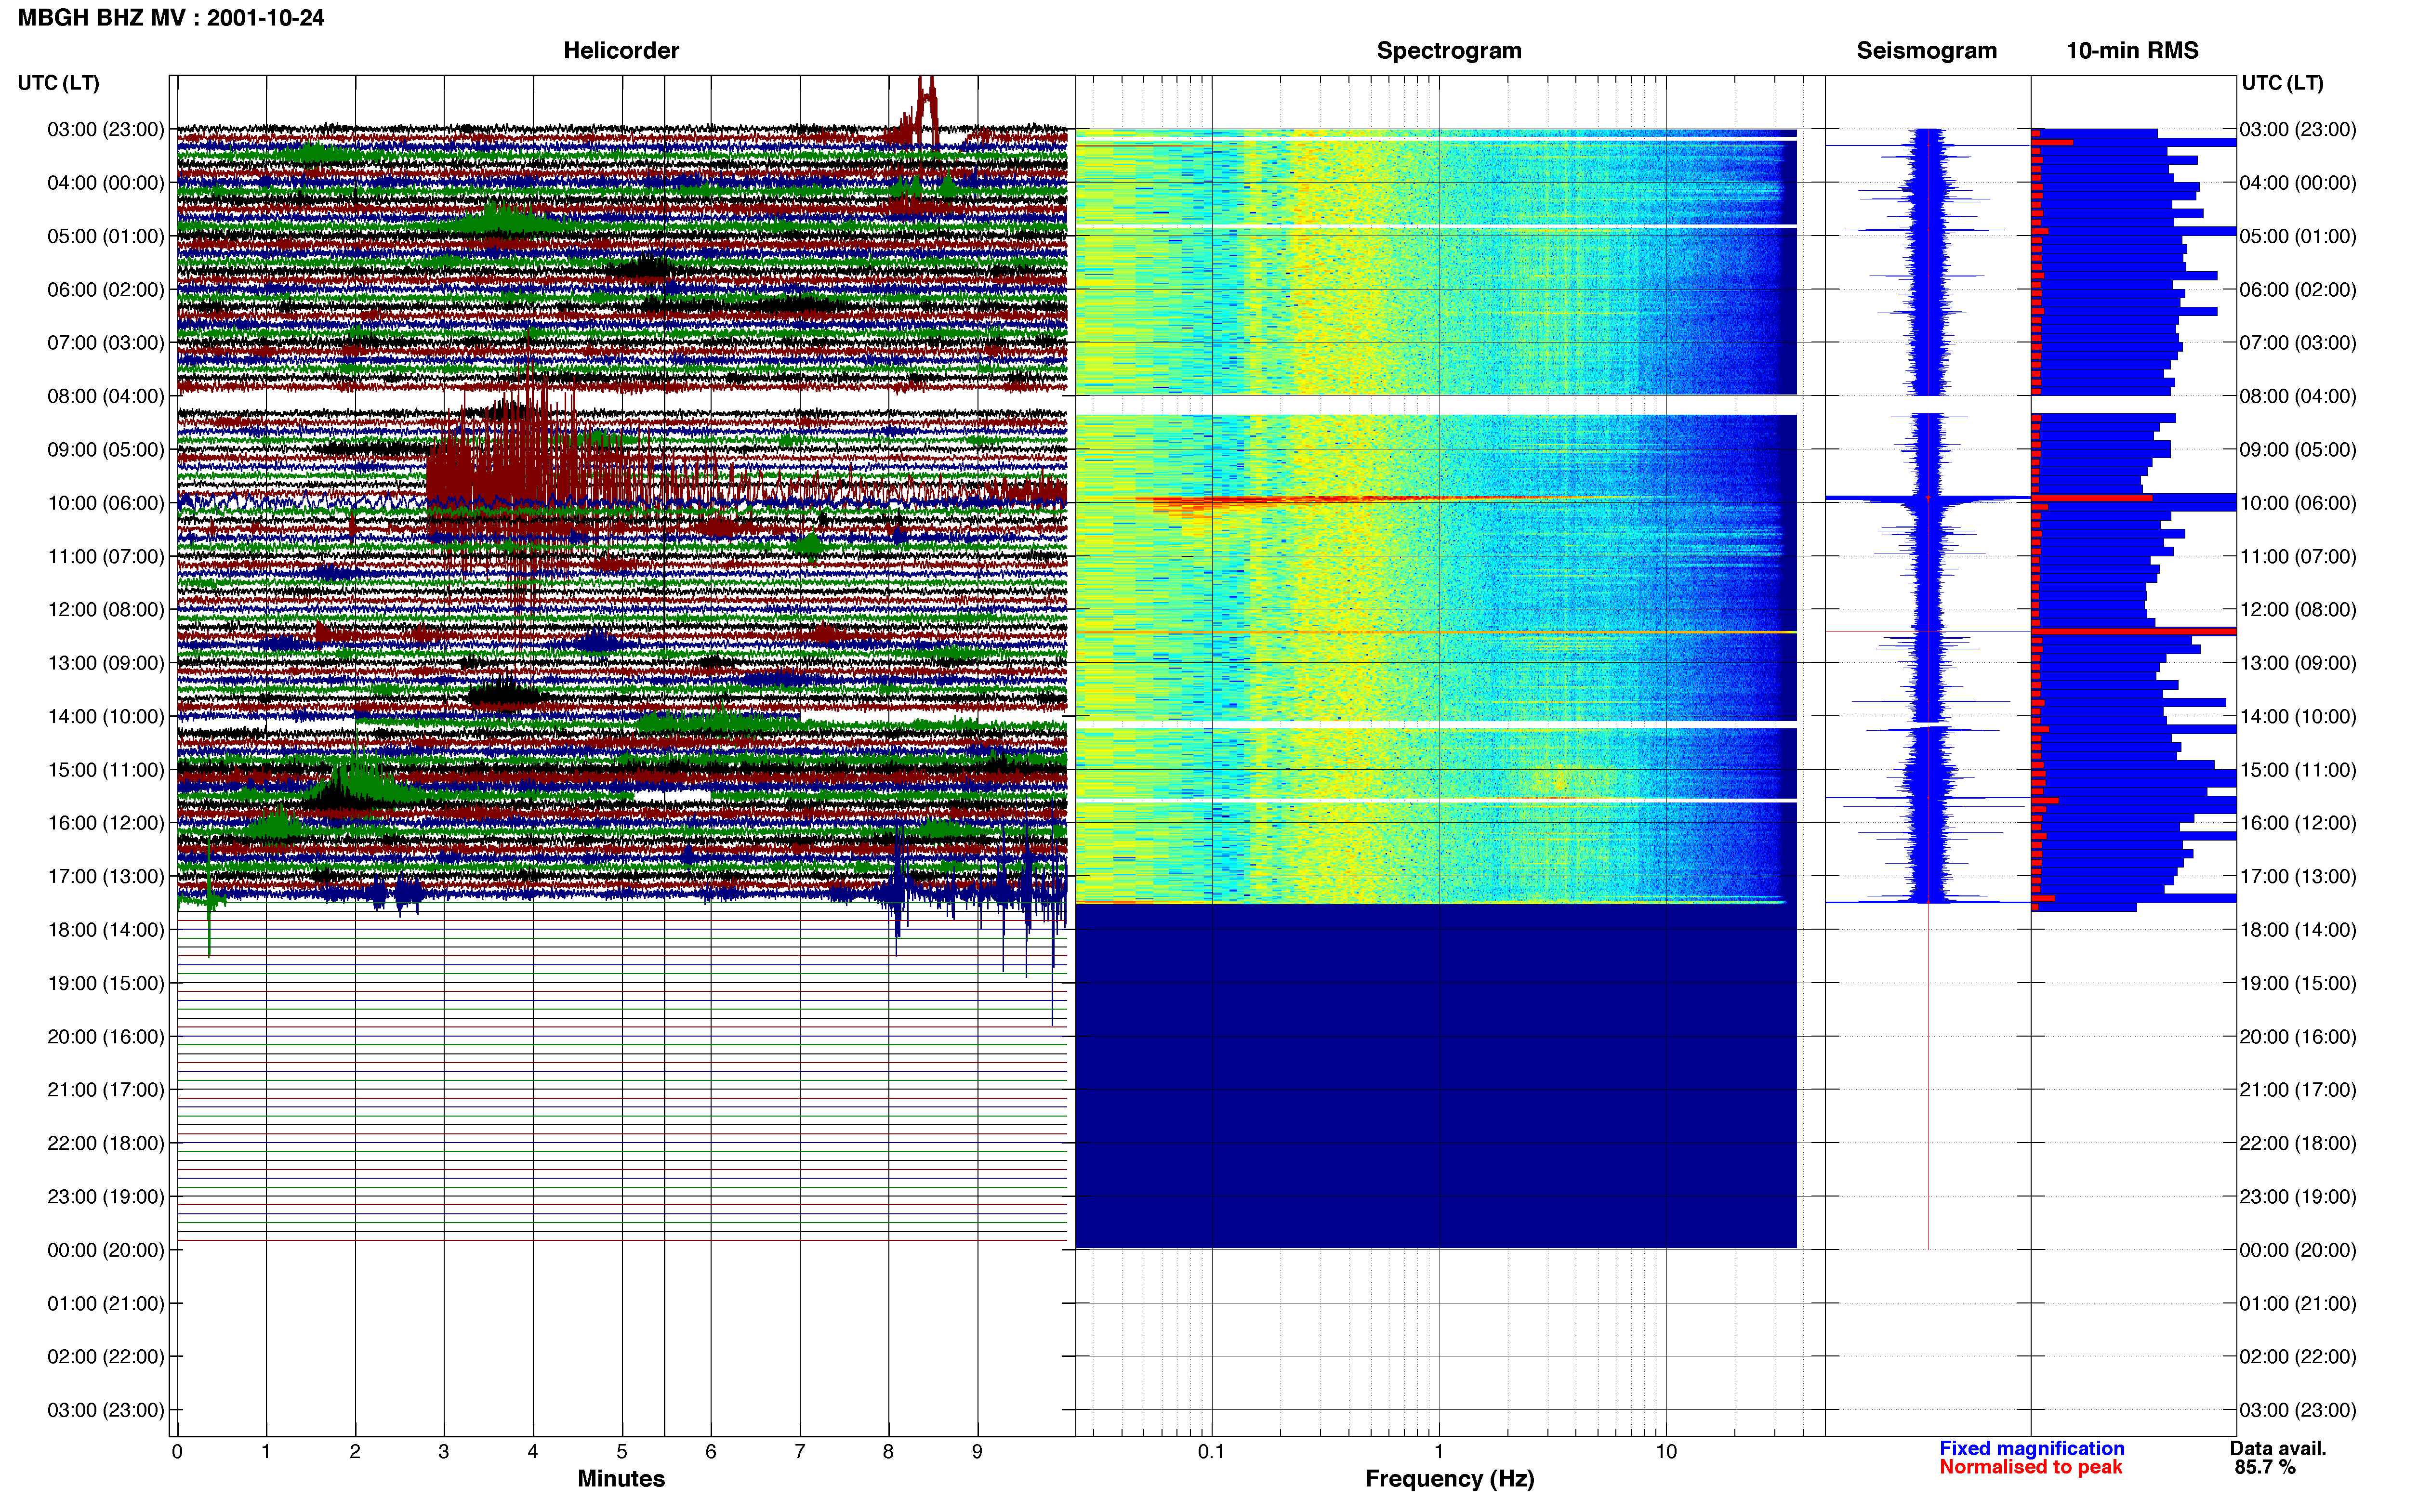Select the 10-min RMS panel heading

(2132, 51)
